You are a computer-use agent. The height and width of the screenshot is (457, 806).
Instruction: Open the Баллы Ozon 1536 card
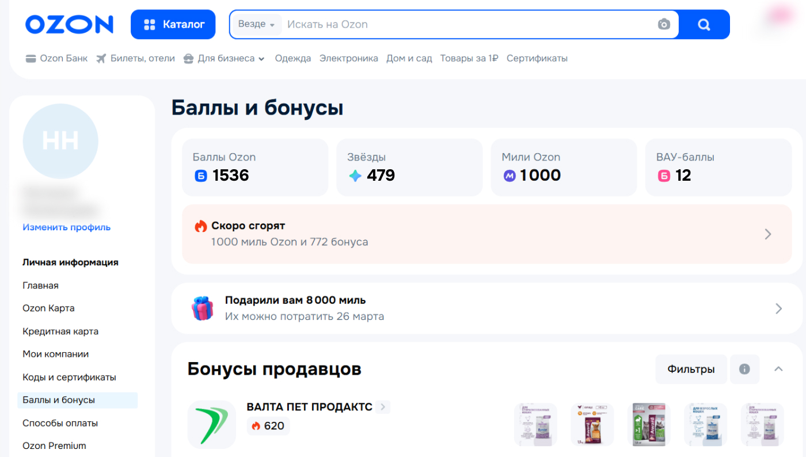click(255, 167)
